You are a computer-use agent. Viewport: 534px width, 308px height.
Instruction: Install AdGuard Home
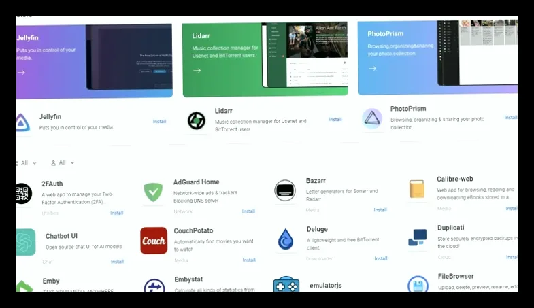(248, 211)
